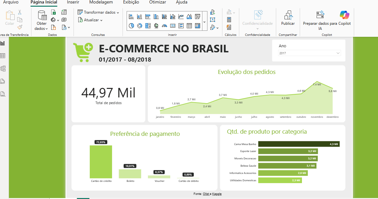Click the Enter data table icon
The height and width of the screenshot is (199, 378).
[64, 12]
